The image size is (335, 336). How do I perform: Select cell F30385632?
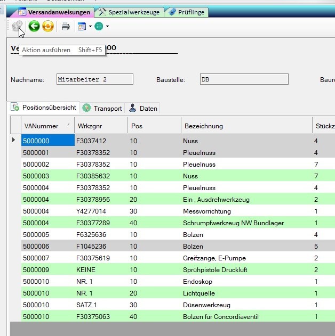101,176
